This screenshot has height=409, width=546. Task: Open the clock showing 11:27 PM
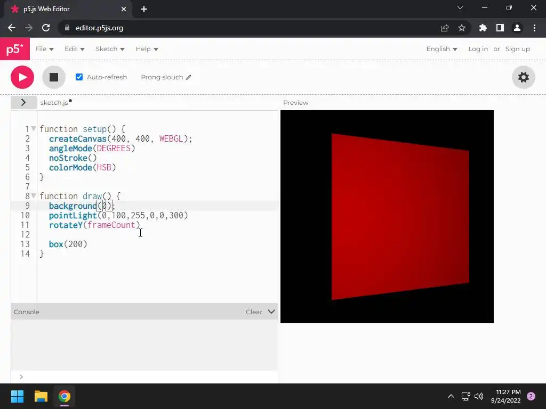pos(505,396)
